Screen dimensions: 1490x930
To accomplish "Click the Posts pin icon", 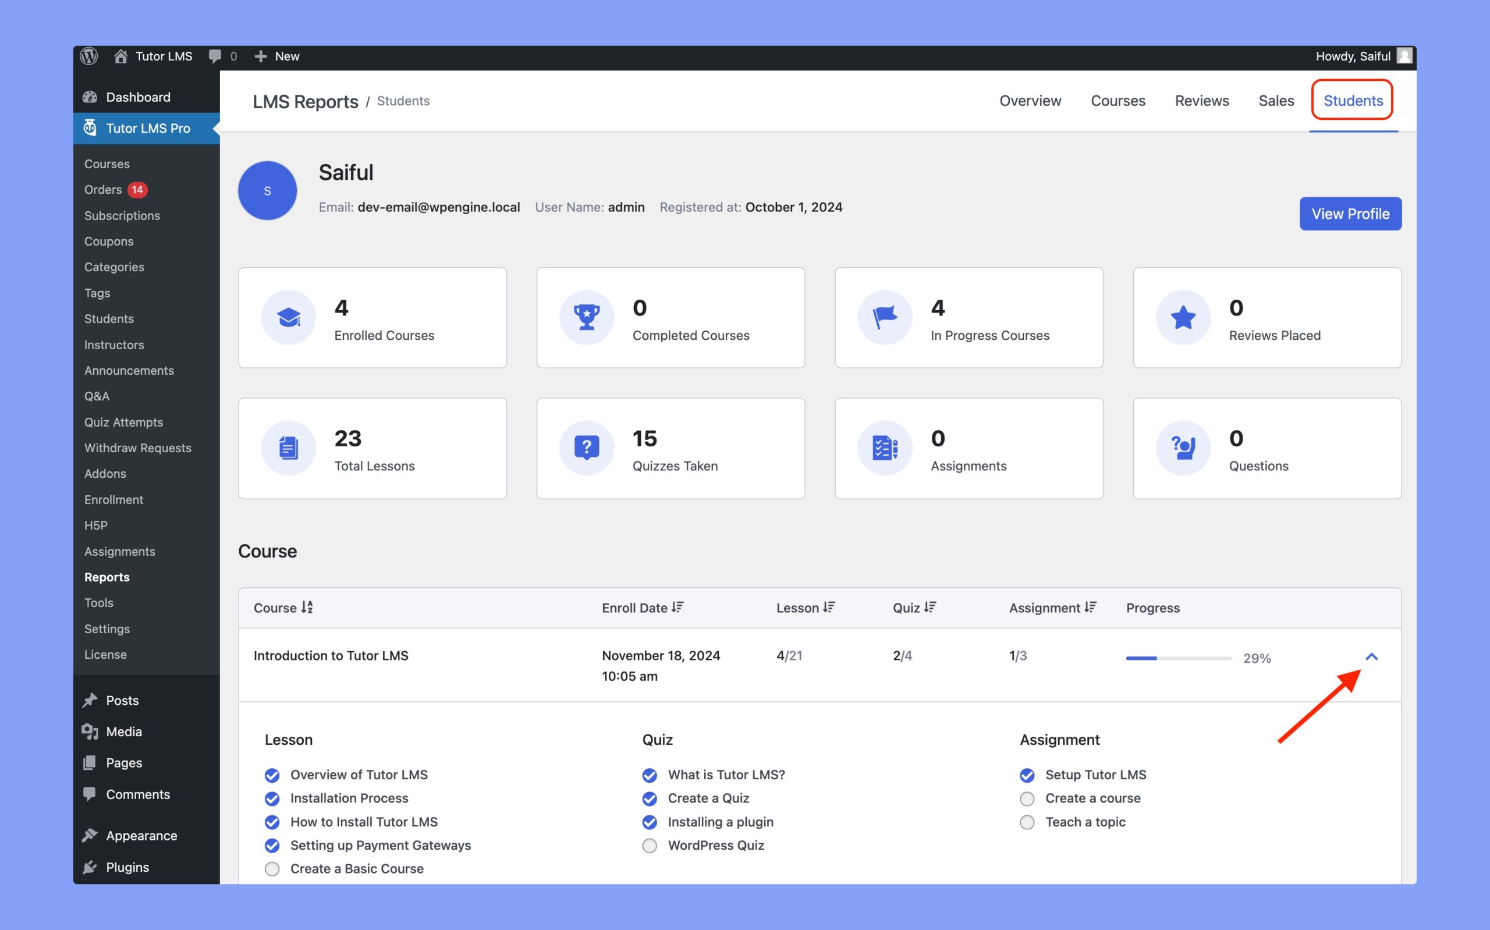I will [x=90, y=700].
